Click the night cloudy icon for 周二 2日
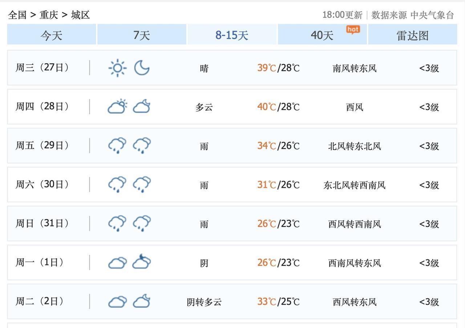 click(142, 301)
